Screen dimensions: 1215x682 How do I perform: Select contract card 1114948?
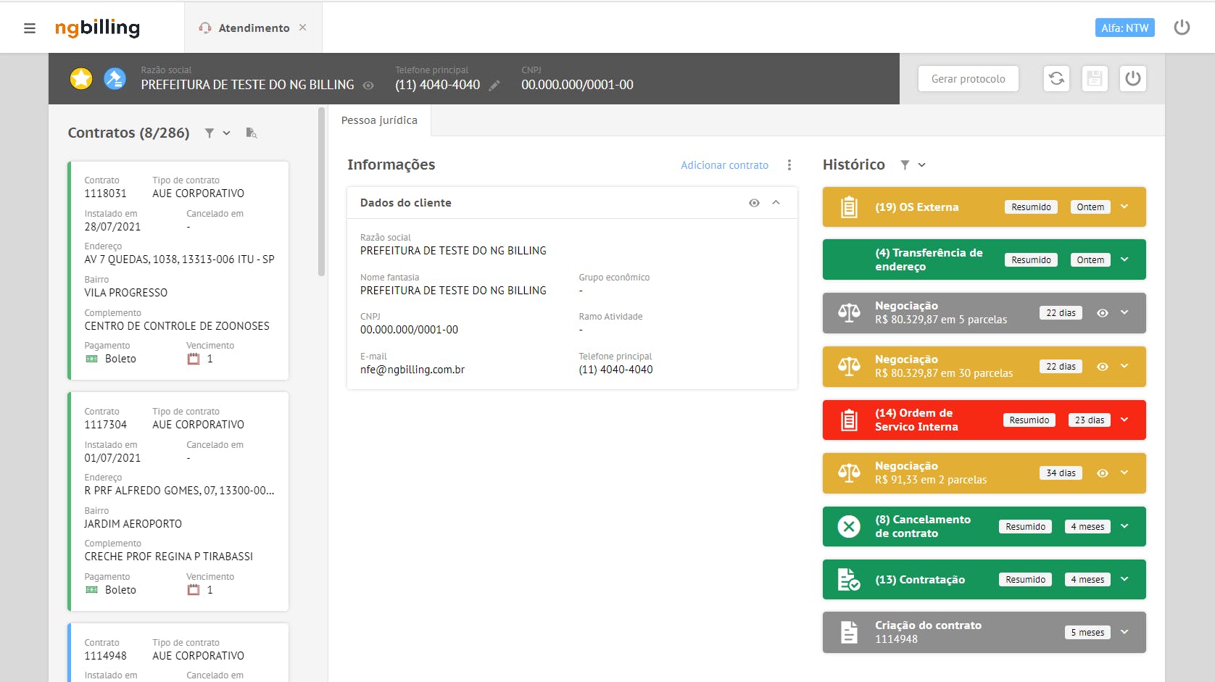tap(178, 652)
